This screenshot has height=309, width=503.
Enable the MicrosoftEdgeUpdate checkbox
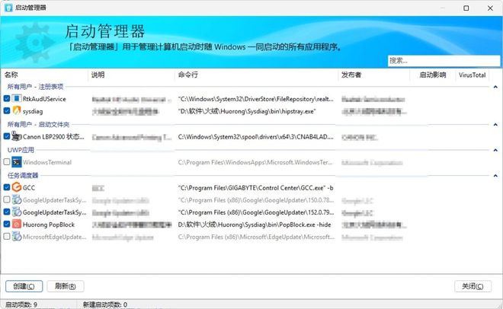(x=7, y=237)
